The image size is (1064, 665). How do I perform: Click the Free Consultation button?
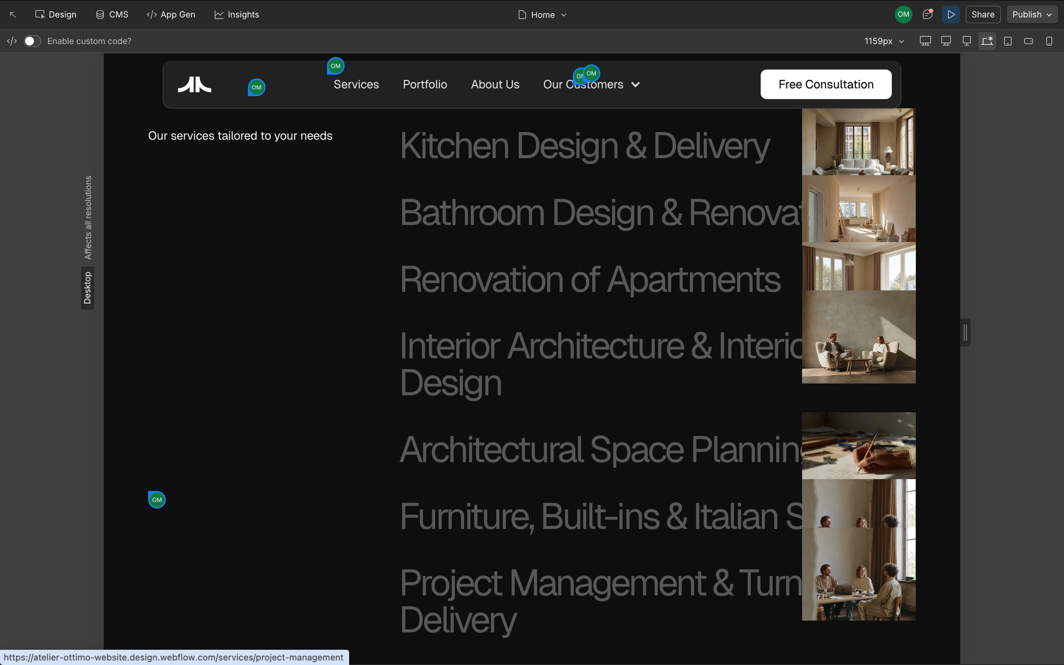826,84
